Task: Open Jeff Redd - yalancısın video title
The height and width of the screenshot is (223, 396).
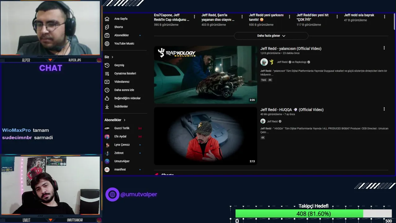Action: click(291, 49)
